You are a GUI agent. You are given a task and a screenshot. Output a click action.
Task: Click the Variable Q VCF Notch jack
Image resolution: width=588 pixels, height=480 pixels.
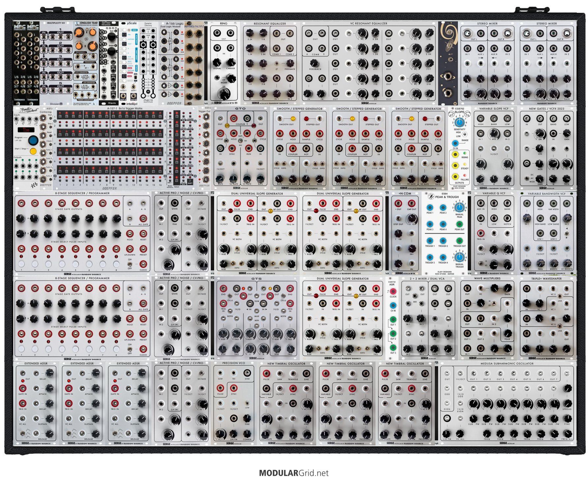pyautogui.click(x=507, y=218)
